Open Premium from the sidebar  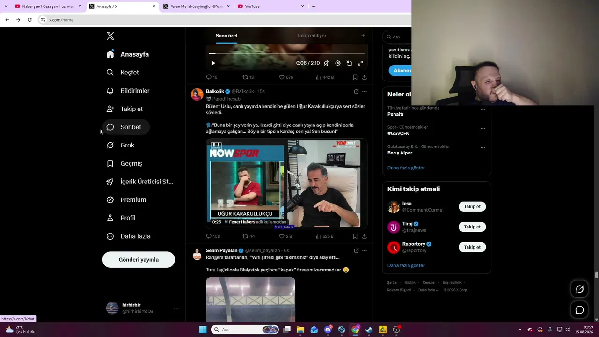click(127, 200)
